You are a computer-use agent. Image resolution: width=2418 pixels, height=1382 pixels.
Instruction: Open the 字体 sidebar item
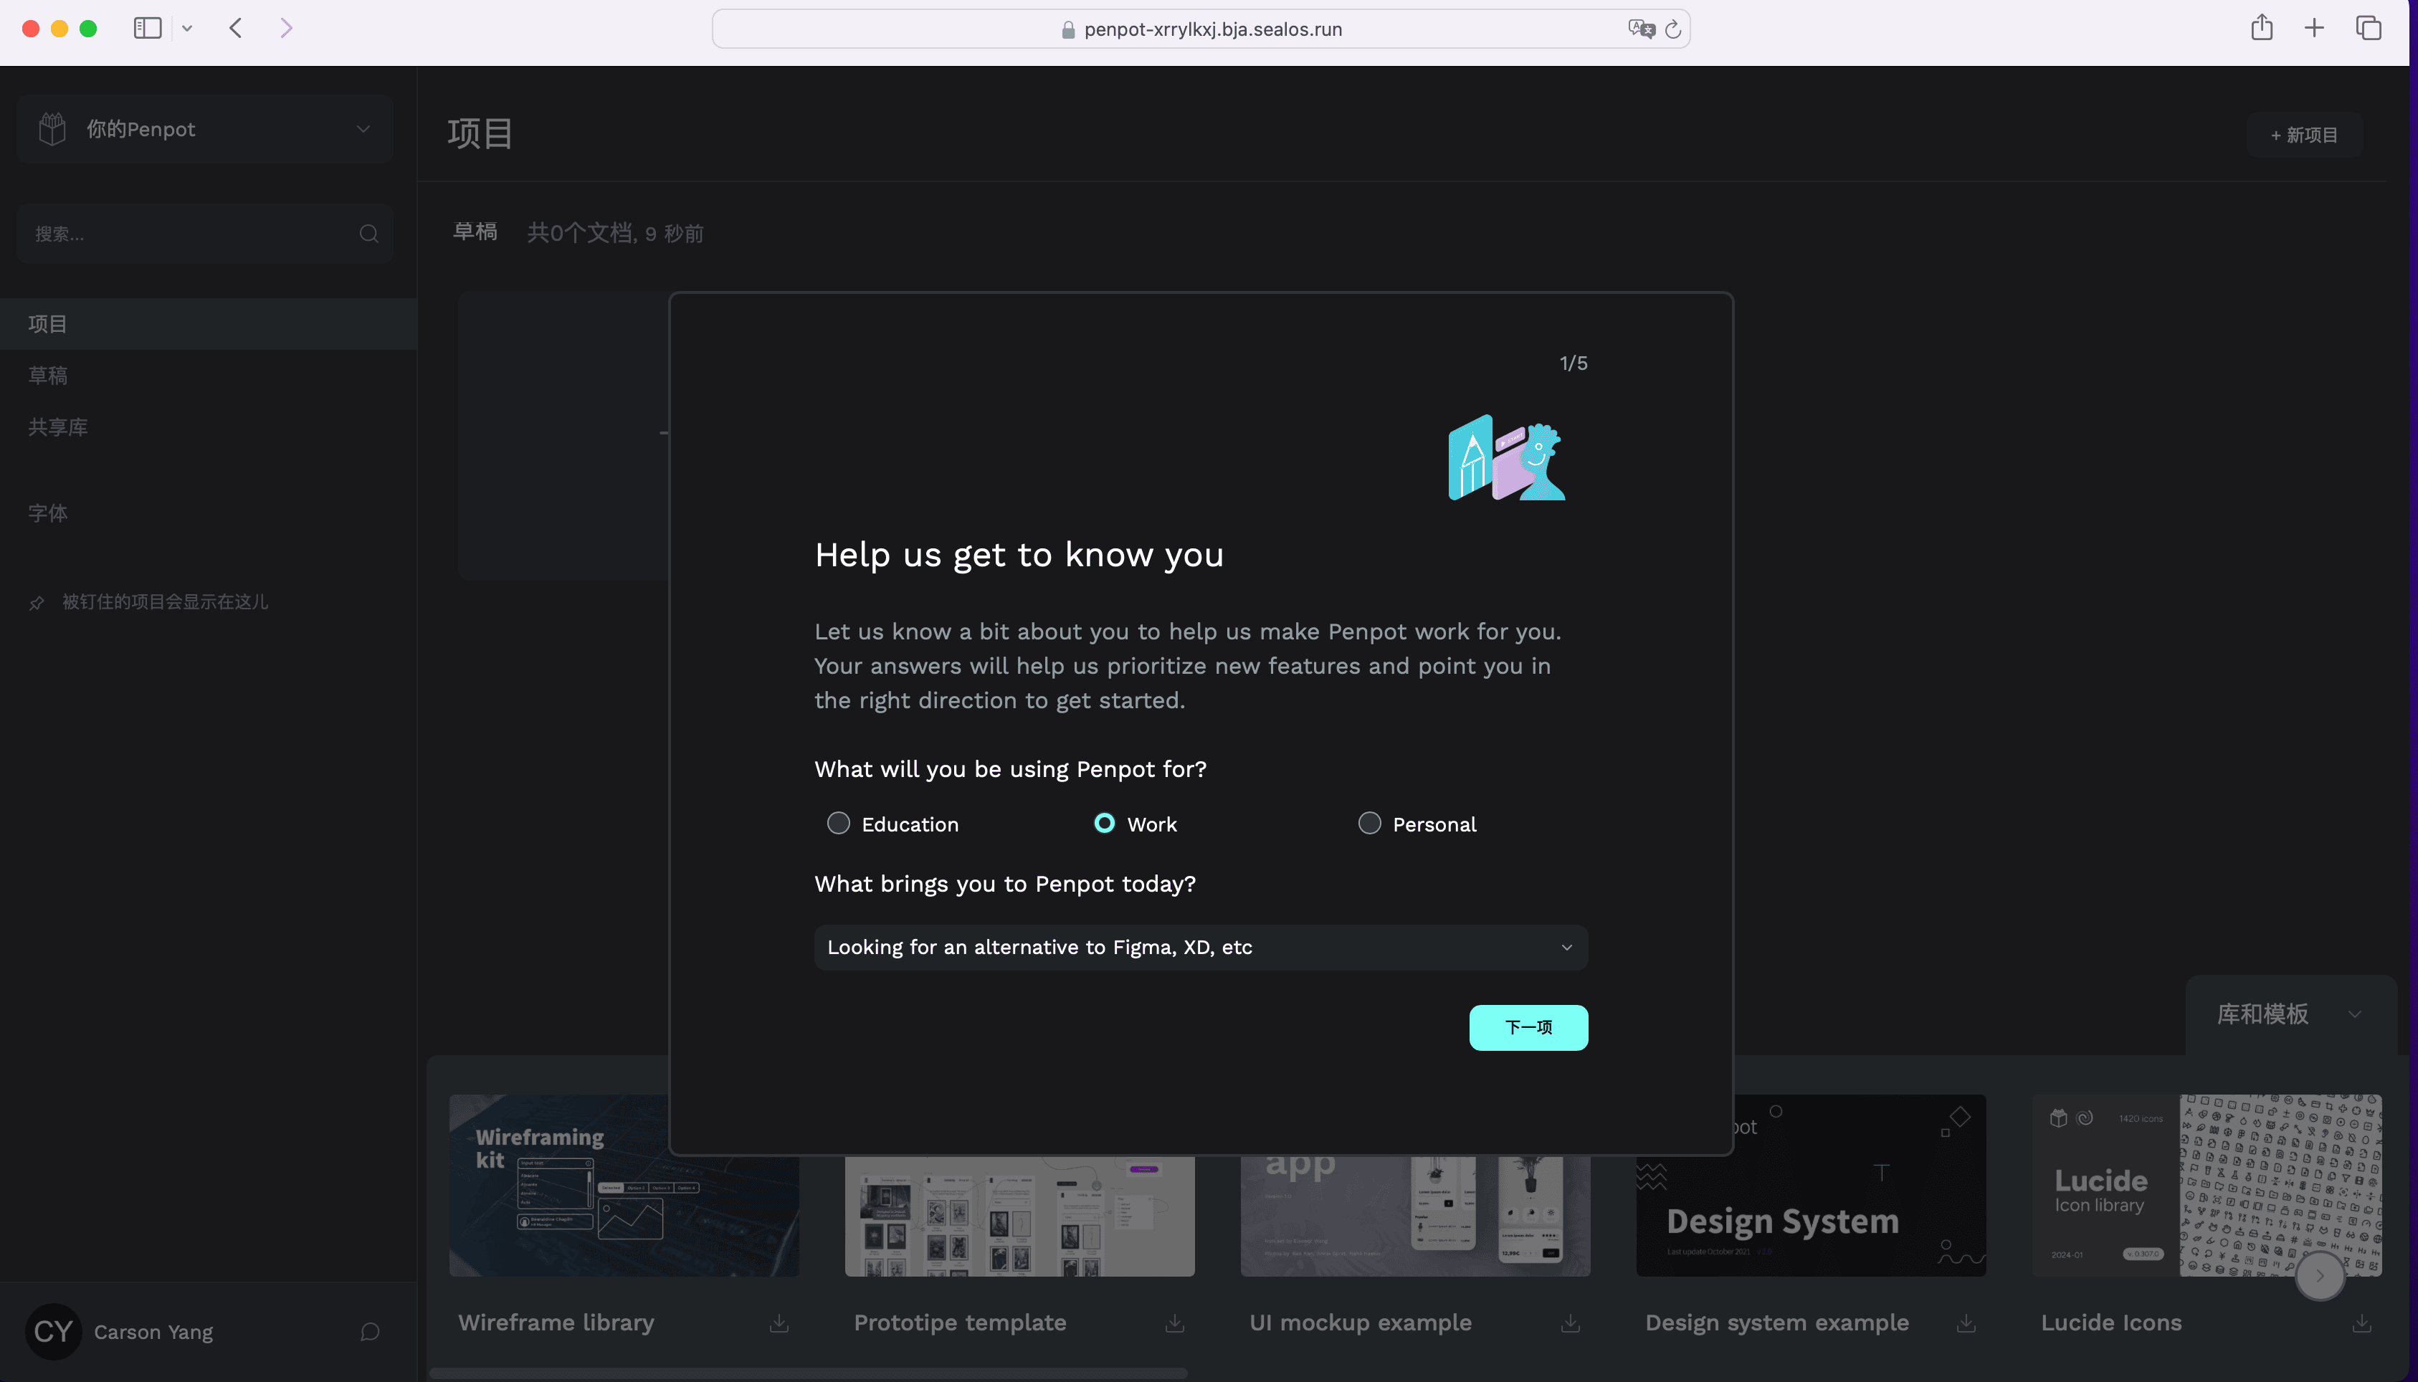click(x=208, y=513)
